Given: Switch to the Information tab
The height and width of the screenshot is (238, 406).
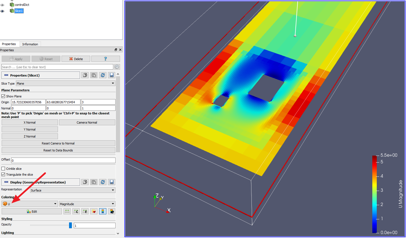Looking at the screenshot, I should [30, 44].
